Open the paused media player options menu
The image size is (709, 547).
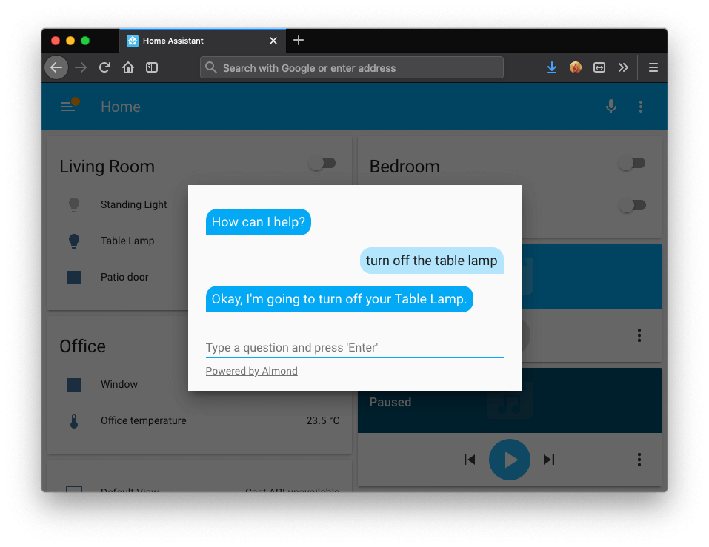pos(639,460)
